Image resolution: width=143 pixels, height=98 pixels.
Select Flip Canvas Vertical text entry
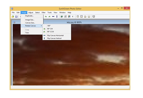tap(54, 38)
